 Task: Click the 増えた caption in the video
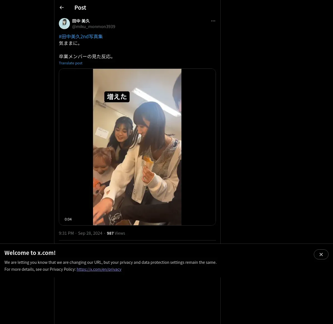[117, 97]
